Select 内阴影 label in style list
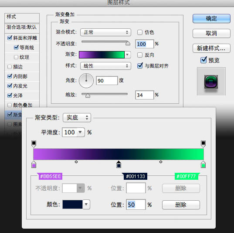This screenshot has height=233, width=234. point(20,76)
